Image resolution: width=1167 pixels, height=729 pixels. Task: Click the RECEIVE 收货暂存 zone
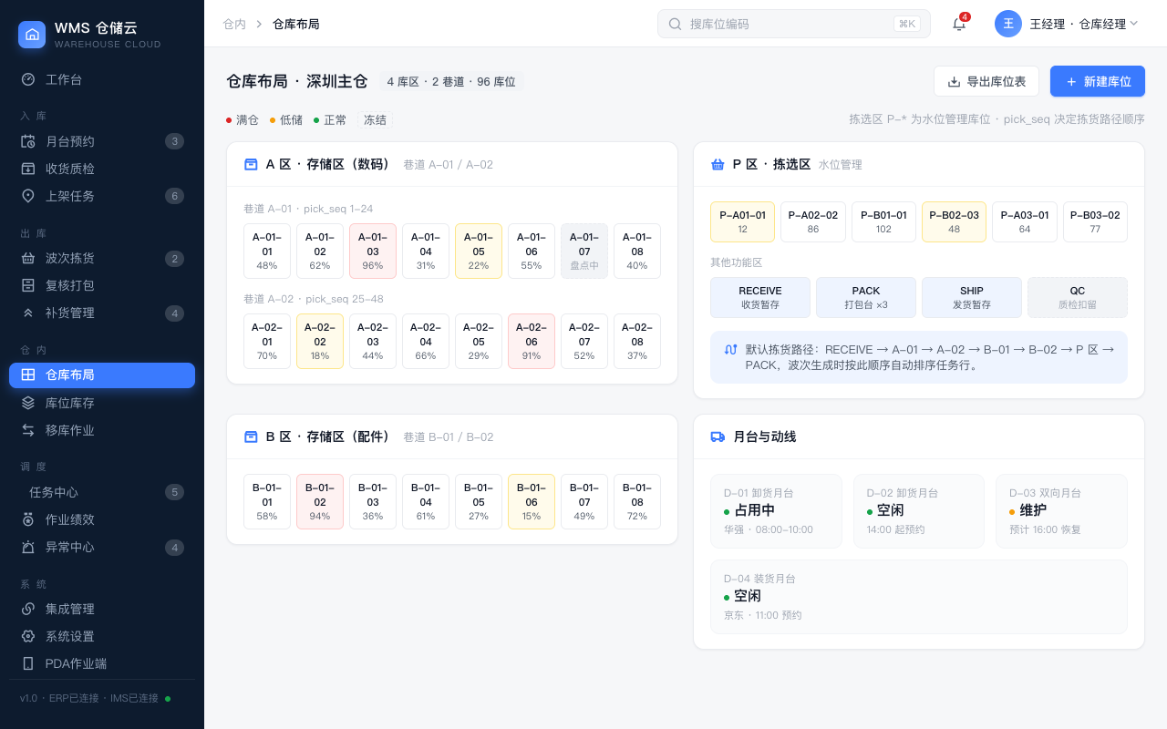coord(760,297)
